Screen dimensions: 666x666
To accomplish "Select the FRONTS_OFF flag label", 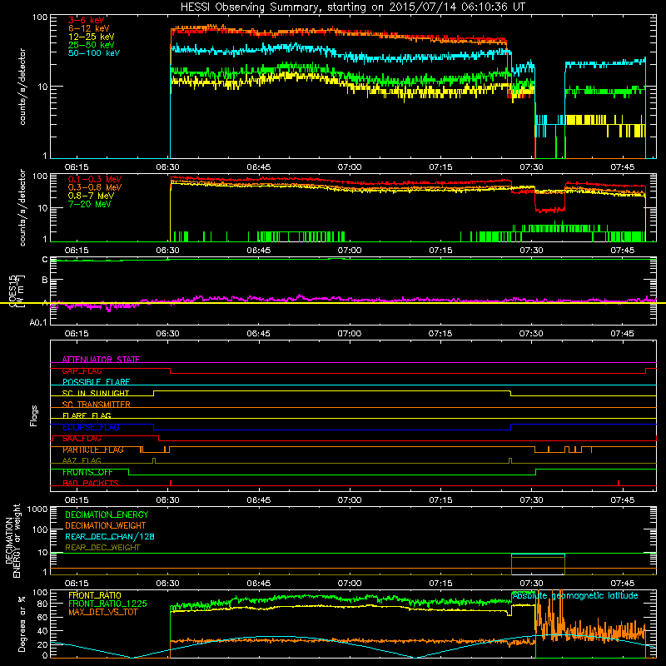I will click(x=87, y=472).
